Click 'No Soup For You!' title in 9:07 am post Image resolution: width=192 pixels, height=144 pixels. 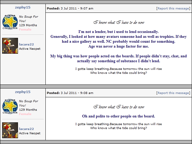[x=29, y=19]
